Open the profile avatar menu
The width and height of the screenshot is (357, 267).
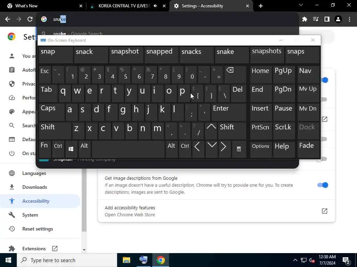pyautogui.click(x=338, y=19)
